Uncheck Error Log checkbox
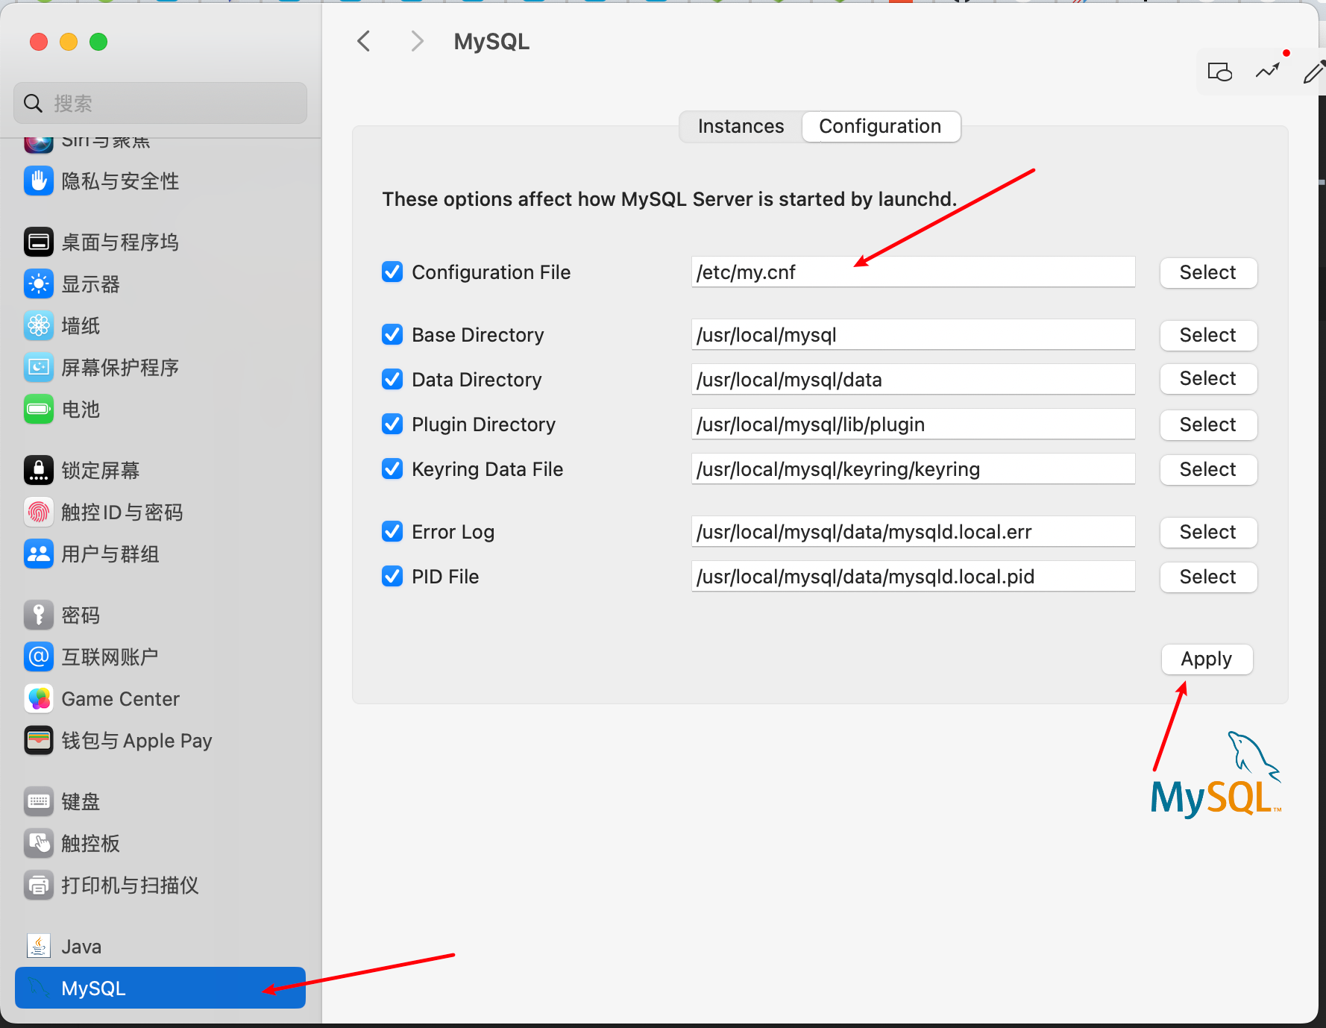Viewport: 1326px width, 1028px height. (x=392, y=531)
